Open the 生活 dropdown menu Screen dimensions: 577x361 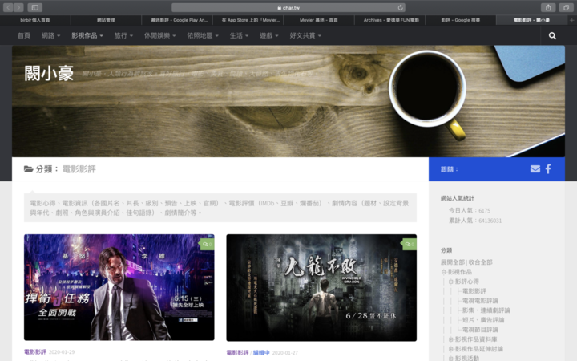(239, 36)
